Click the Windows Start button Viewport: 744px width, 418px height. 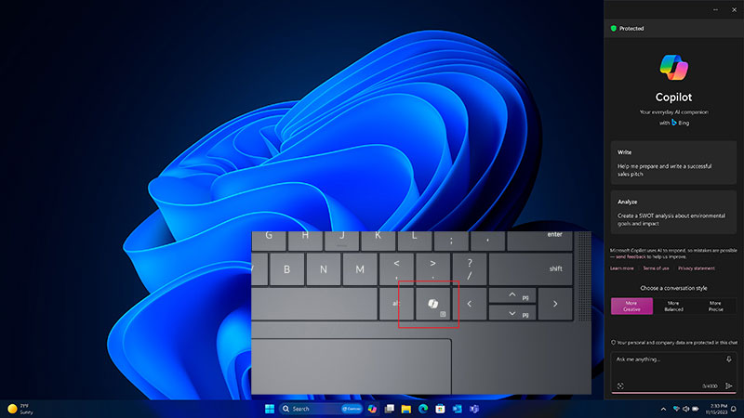[x=270, y=409]
